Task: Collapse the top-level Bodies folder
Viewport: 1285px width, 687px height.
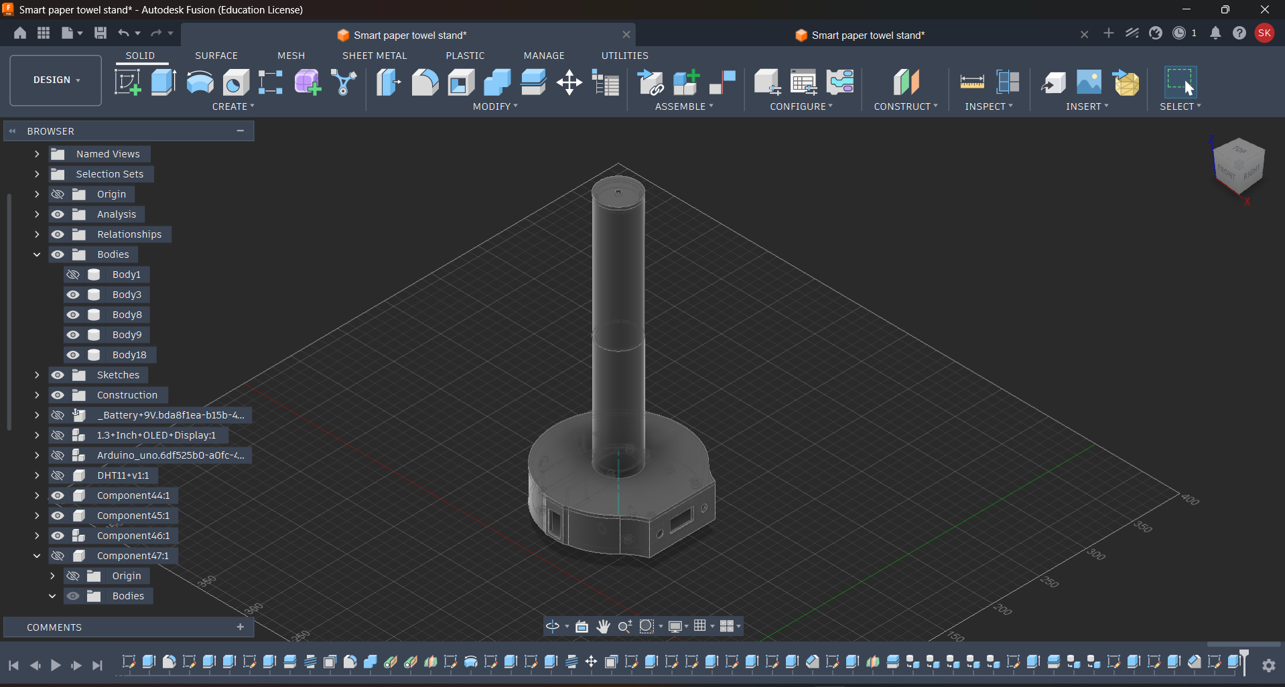Action: 37,254
